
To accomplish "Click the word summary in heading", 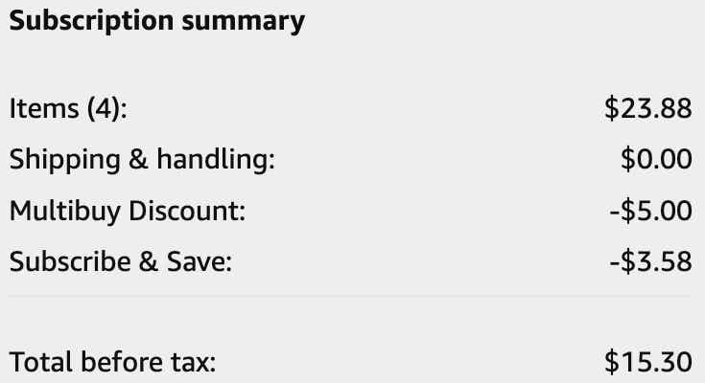I will (244, 21).
